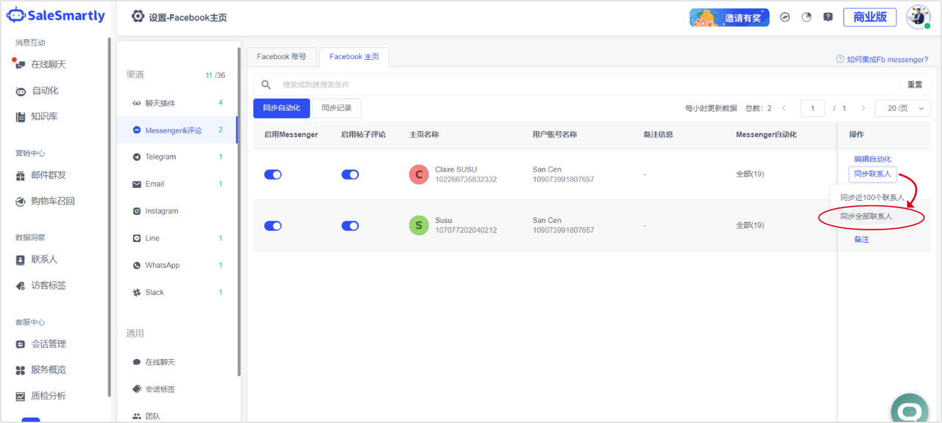
Task: Click the 同步自动化 button
Action: pyautogui.click(x=281, y=108)
